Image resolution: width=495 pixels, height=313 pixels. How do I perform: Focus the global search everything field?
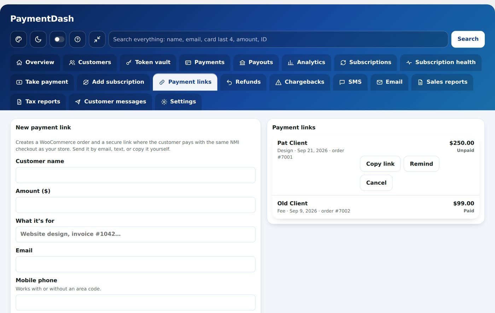click(278, 39)
